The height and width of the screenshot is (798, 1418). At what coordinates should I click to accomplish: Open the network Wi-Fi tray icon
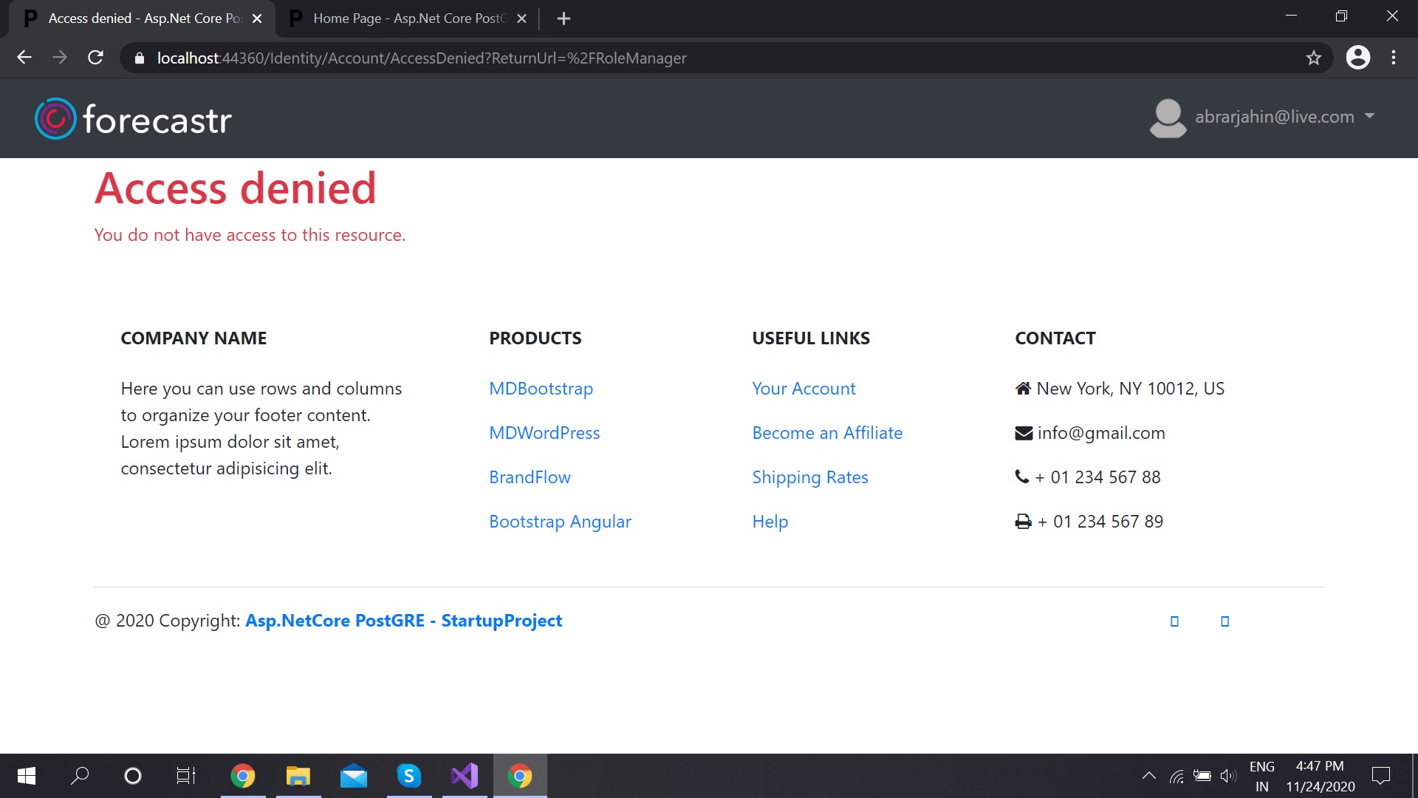point(1176,776)
